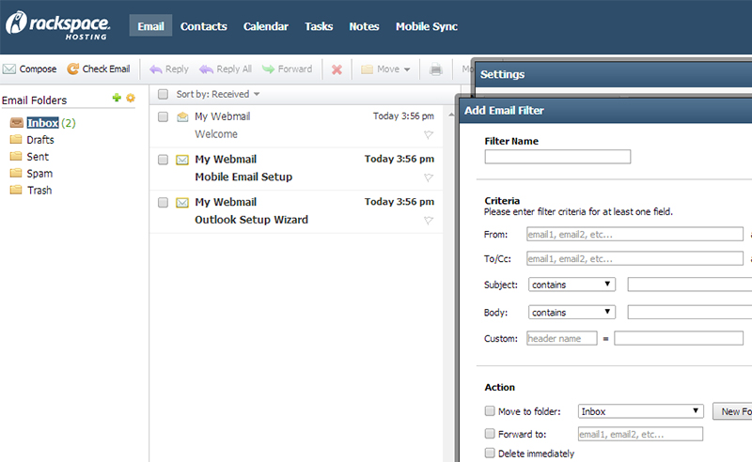Image resolution: width=752 pixels, height=462 pixels.
Task: Switch to the Calendar tab
Action: [x=266, y=26]
